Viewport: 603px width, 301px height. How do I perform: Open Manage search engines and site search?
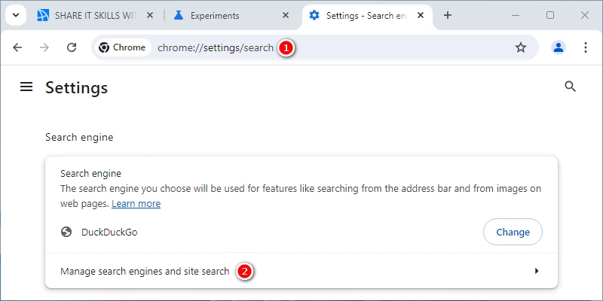pos(301,271)
